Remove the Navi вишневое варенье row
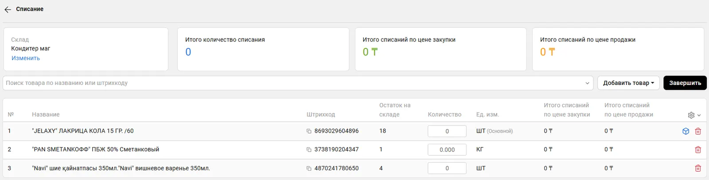This screenshot has height=180, width=709. click(698, 169)
